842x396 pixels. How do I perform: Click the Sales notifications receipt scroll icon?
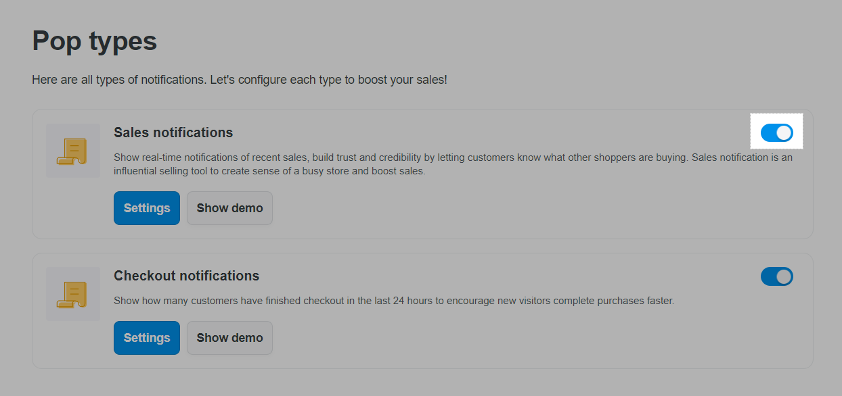click(72, 151)
